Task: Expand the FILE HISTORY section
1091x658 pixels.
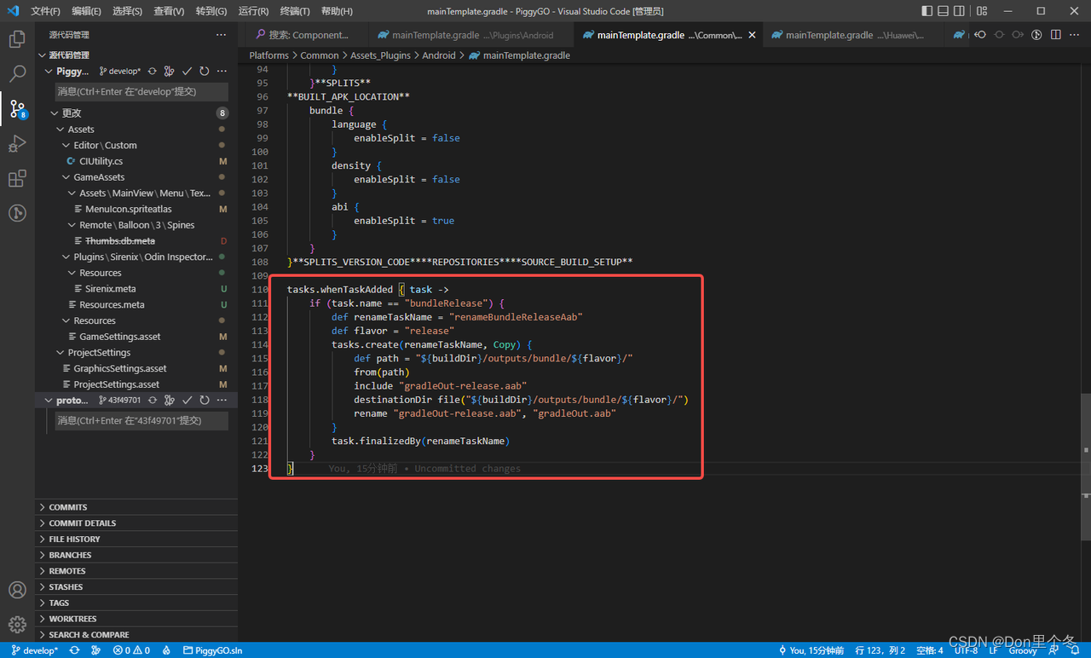Action: pos(136,540)
